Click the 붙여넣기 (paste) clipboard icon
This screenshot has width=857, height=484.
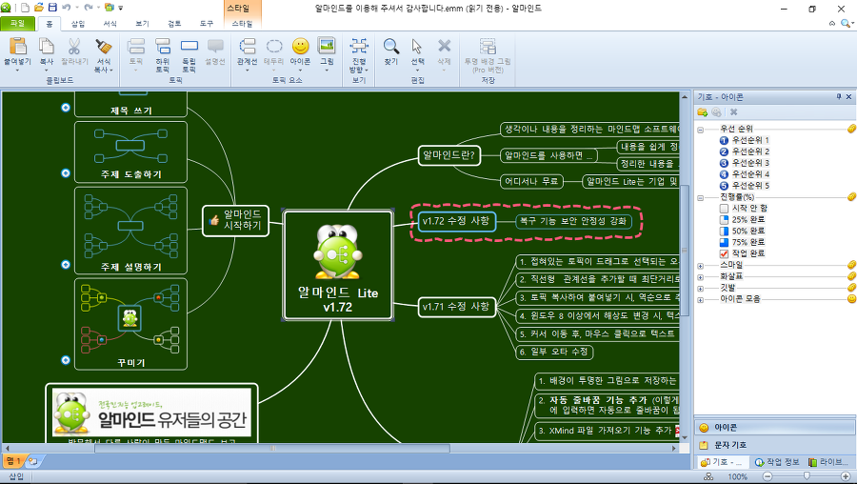coord(17,47)
